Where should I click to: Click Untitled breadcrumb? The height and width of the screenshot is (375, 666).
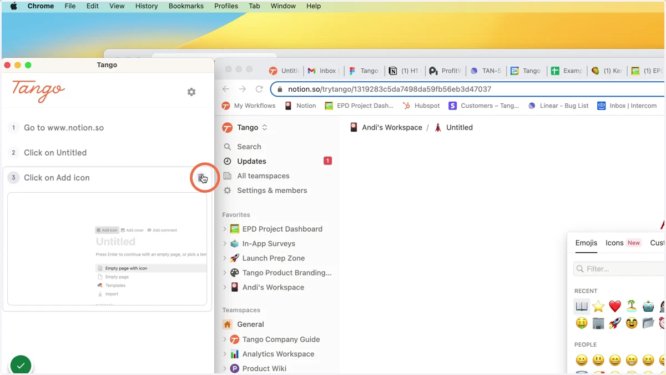pyautogui.click(x=453, y=127)
